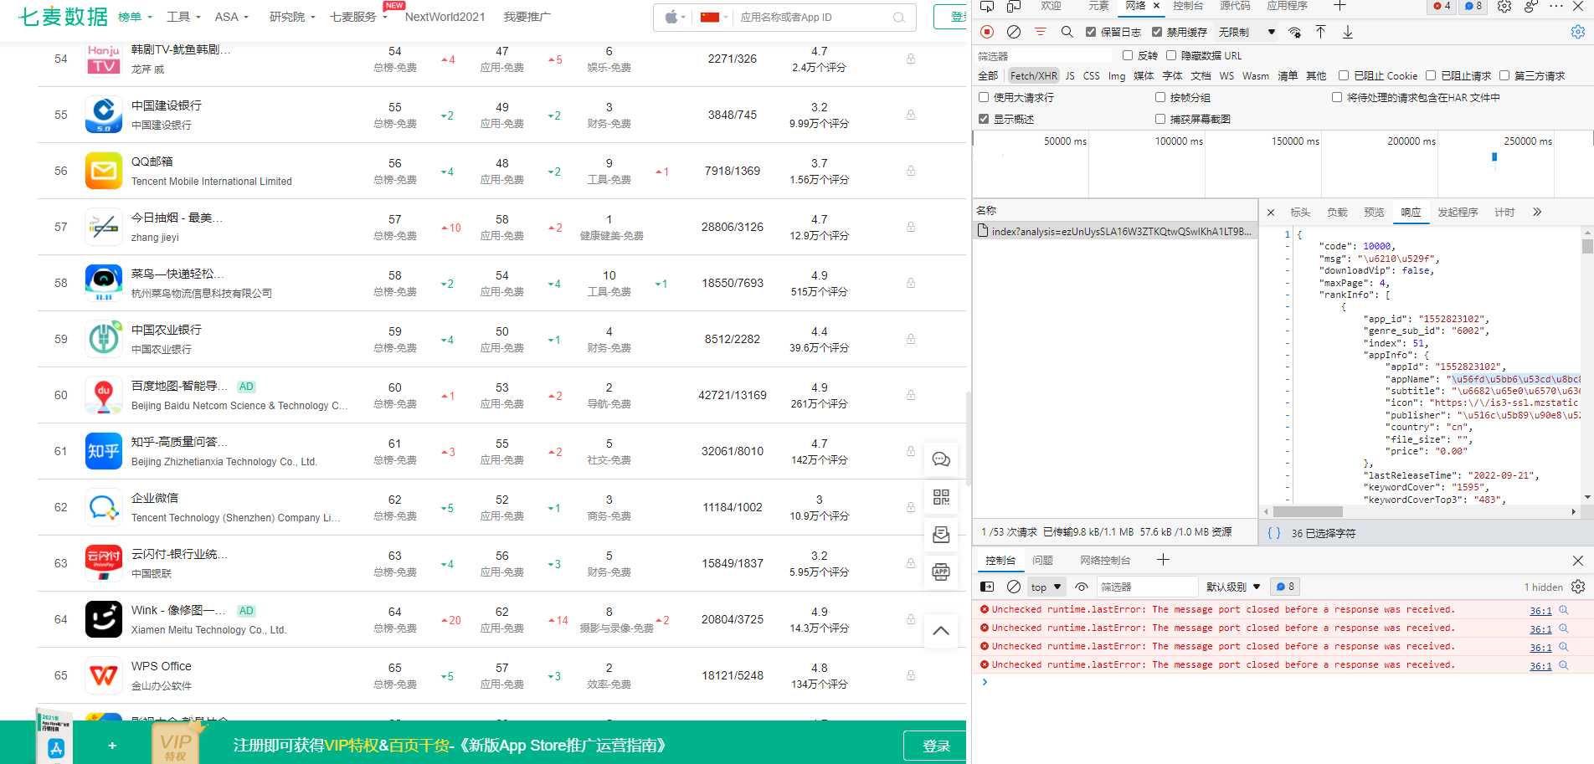Screen dimensions: 1594x764
Task: Open the China flag country dropdown
Action: click(x=714, y=17)
